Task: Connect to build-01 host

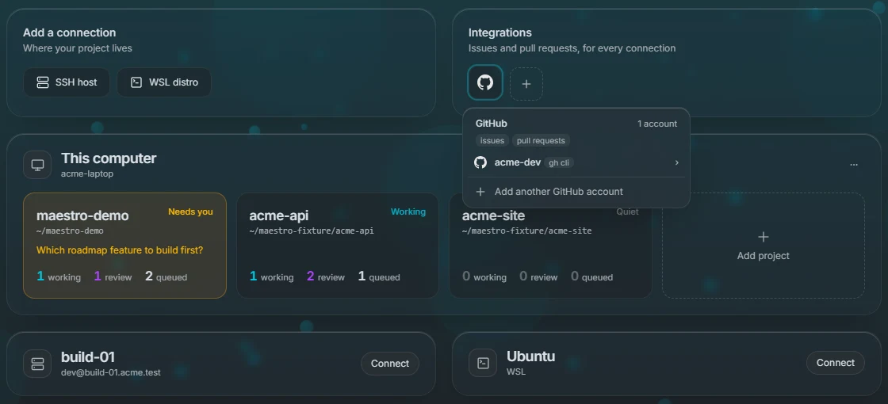Action: pos(389,364)
